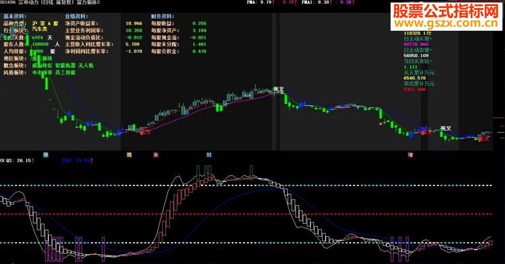505x264 pixels.
Task: Click the small orange triangle marker on the candlesticks
Action: pos(381,123)
